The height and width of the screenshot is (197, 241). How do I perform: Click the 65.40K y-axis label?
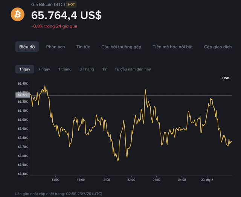tap(23, 174)
